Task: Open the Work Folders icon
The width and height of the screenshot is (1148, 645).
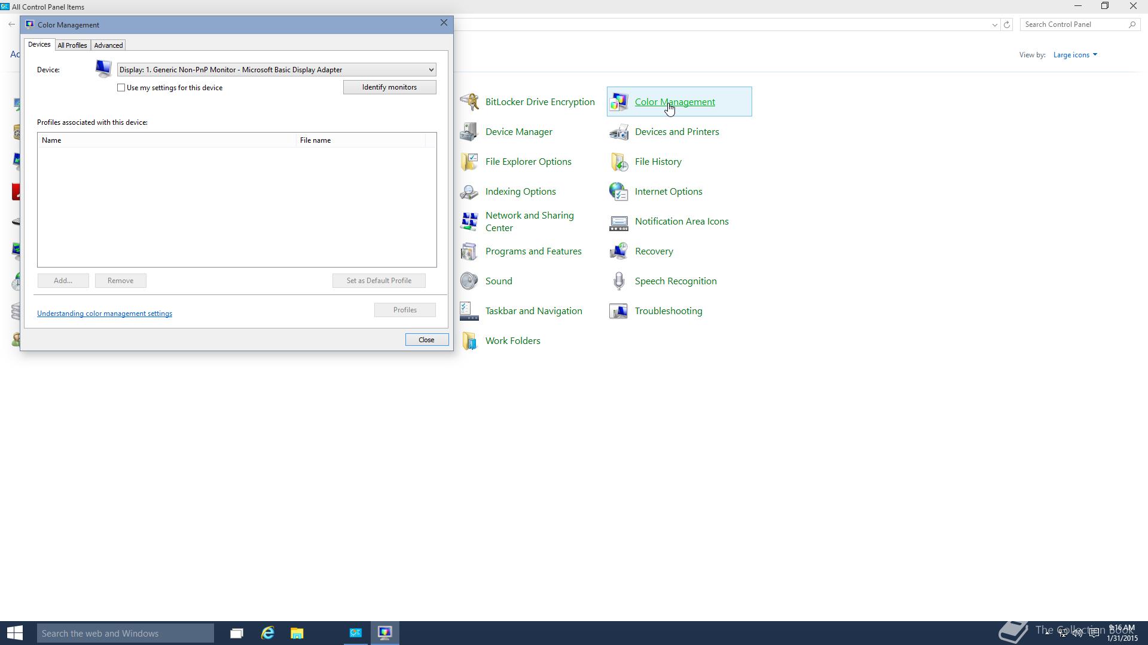Action: 469,340
